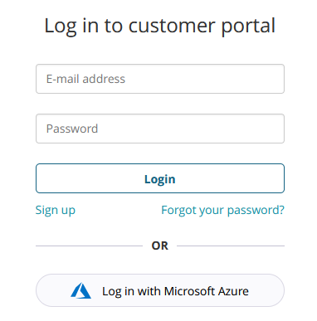This screenshot has width=317, height=321.
Task: Start password recovery via Forgot your password
Action: 222,211
